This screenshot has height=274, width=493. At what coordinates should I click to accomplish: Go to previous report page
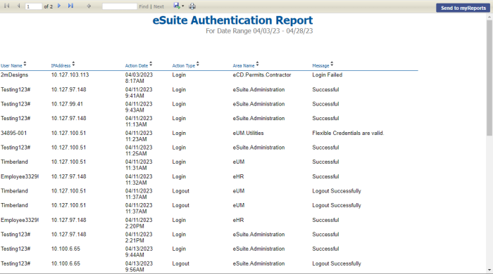(18, 6)
